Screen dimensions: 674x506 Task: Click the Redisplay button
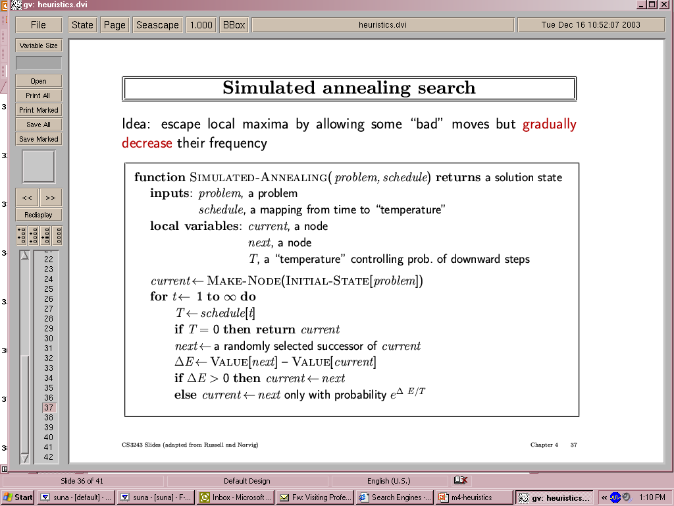[39, 215]
